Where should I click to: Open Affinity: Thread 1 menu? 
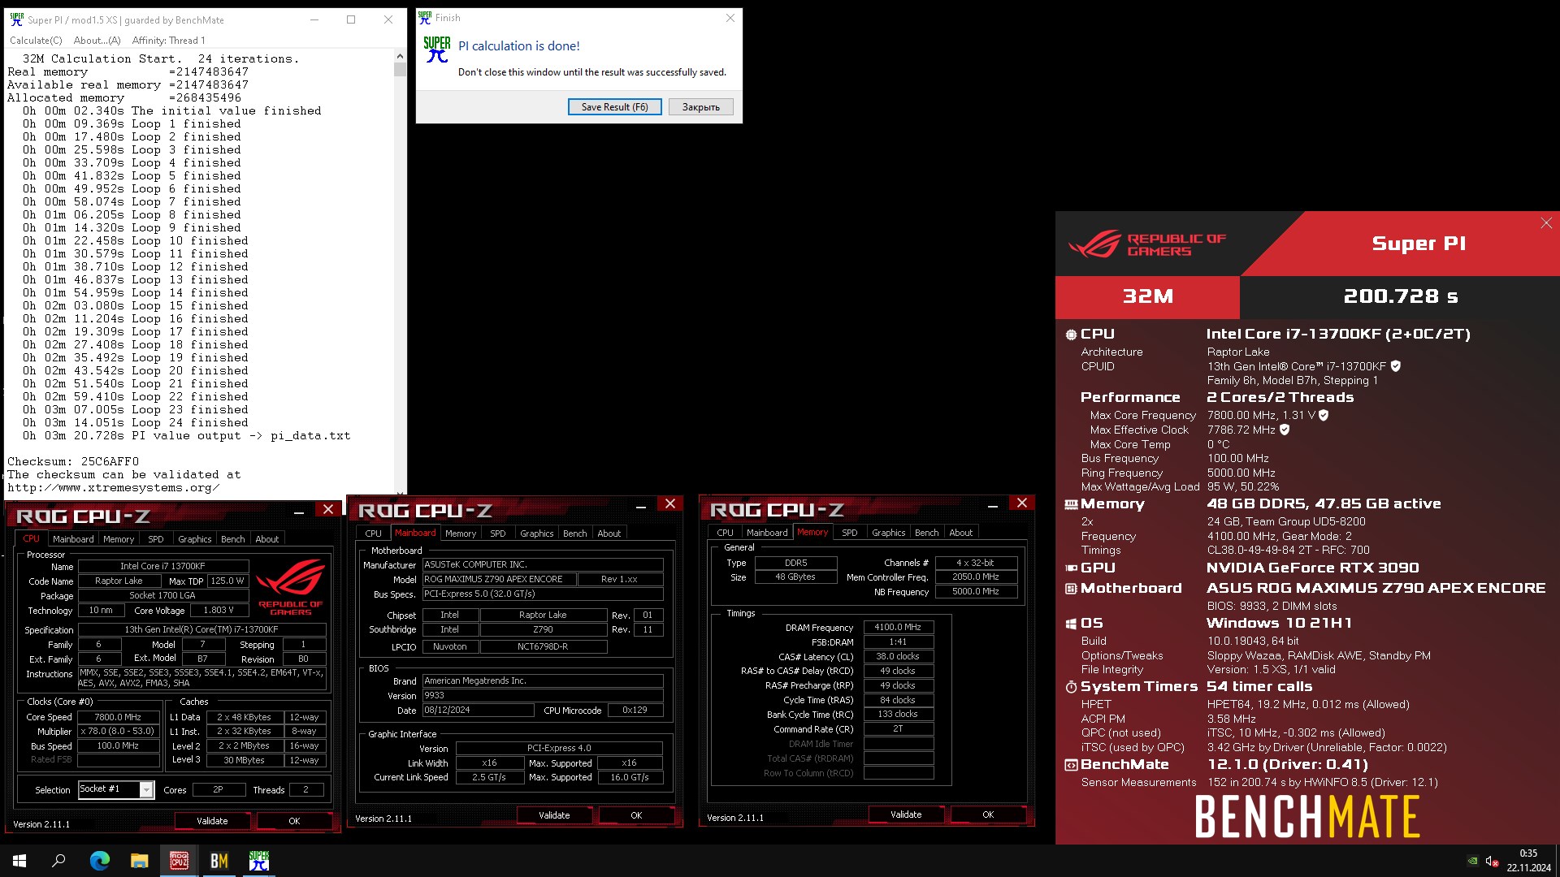pos(168,41)
